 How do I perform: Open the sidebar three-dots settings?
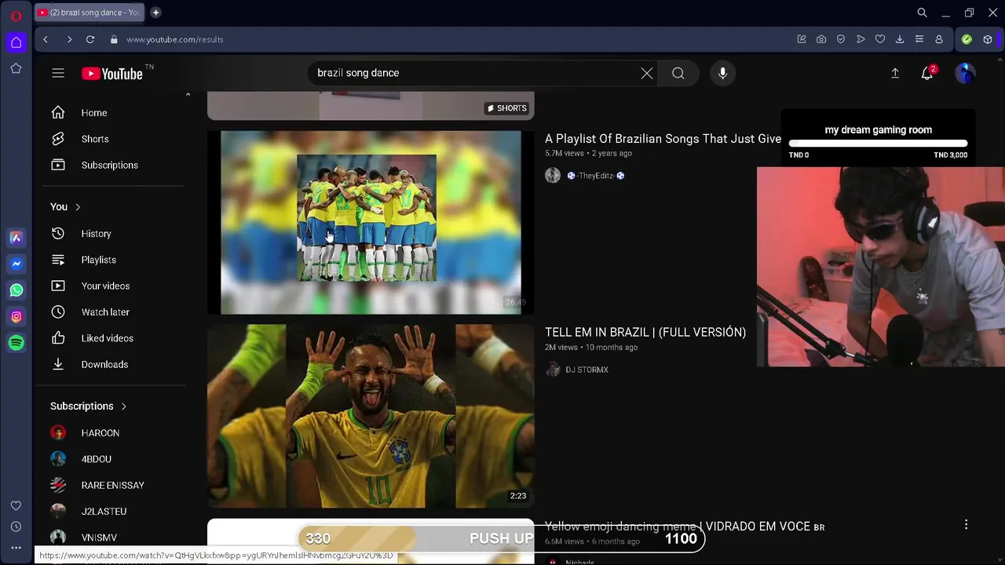pos(16,548)
